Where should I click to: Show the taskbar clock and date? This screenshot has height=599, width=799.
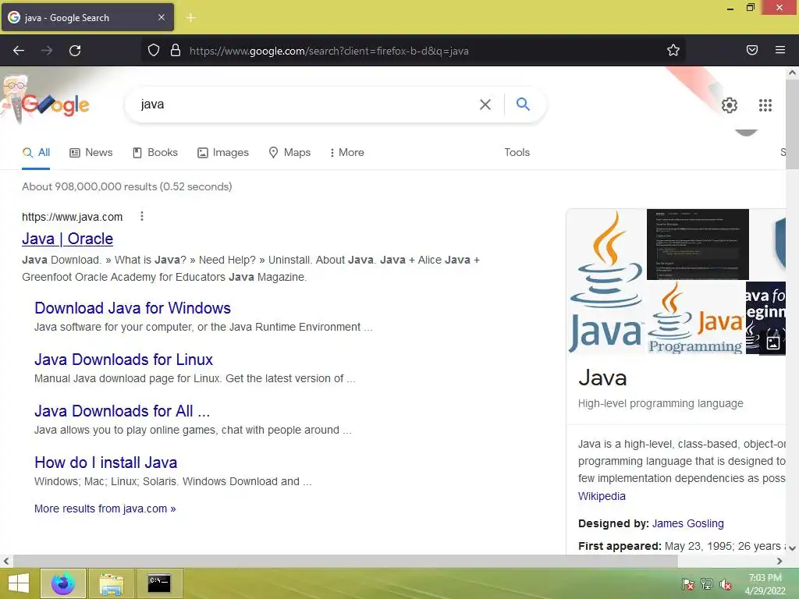click(765, 584)
